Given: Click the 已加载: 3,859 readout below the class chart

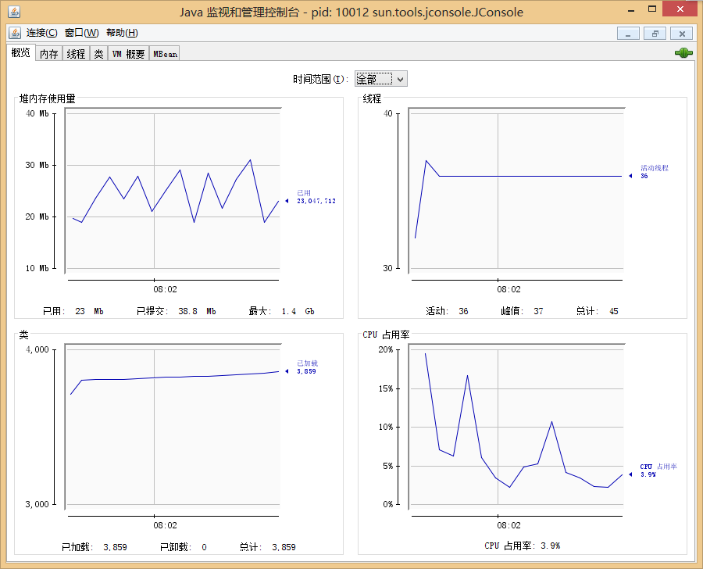Looking at the screenshot, I should pos(95,547).
